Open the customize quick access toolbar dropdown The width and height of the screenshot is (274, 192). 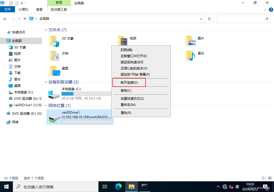click(x=22, y=3)
